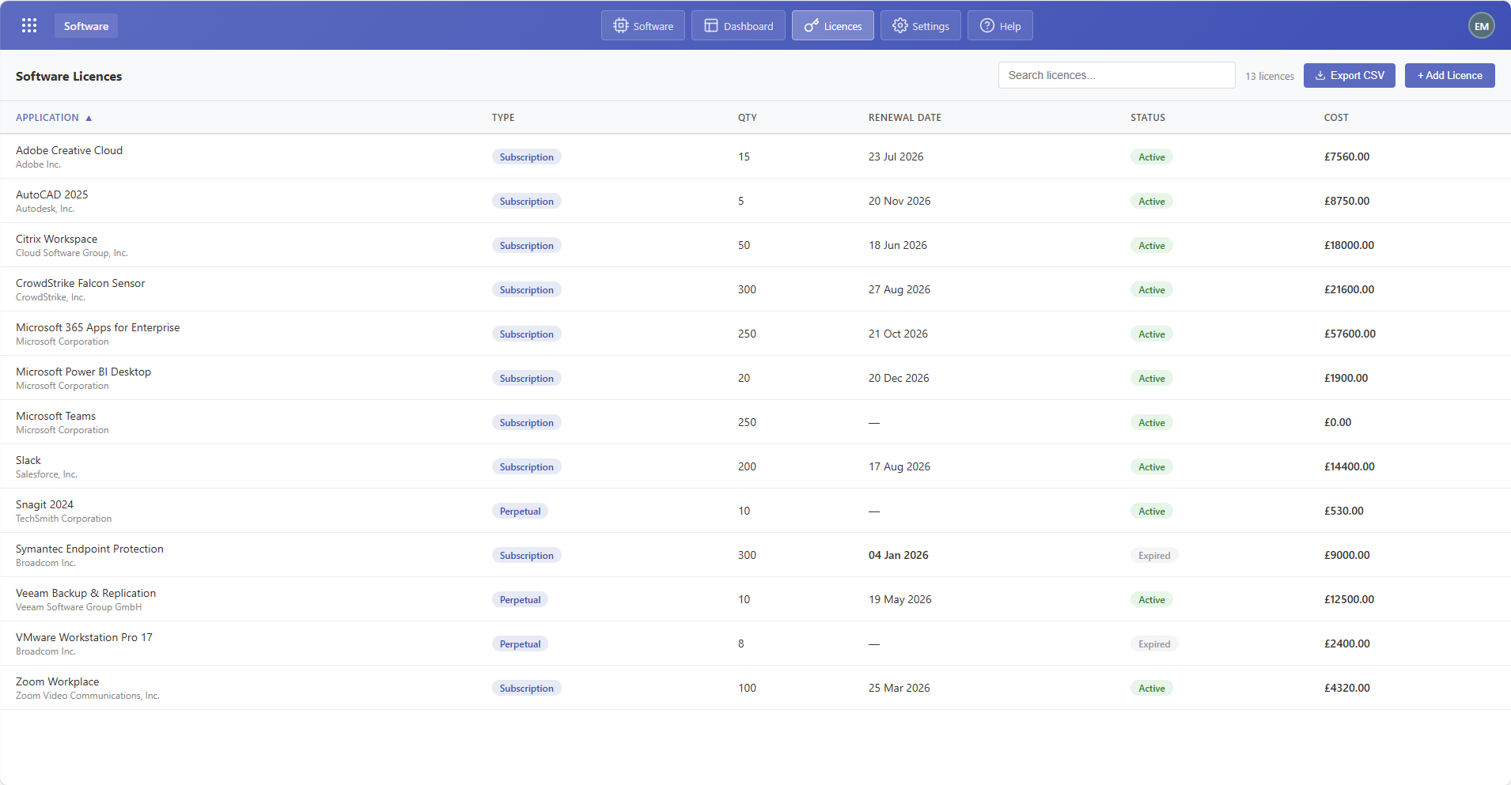Click the 25 Mar 2026 renewal date
This screenshot has width=1511, height=785.
pos(899,688)
